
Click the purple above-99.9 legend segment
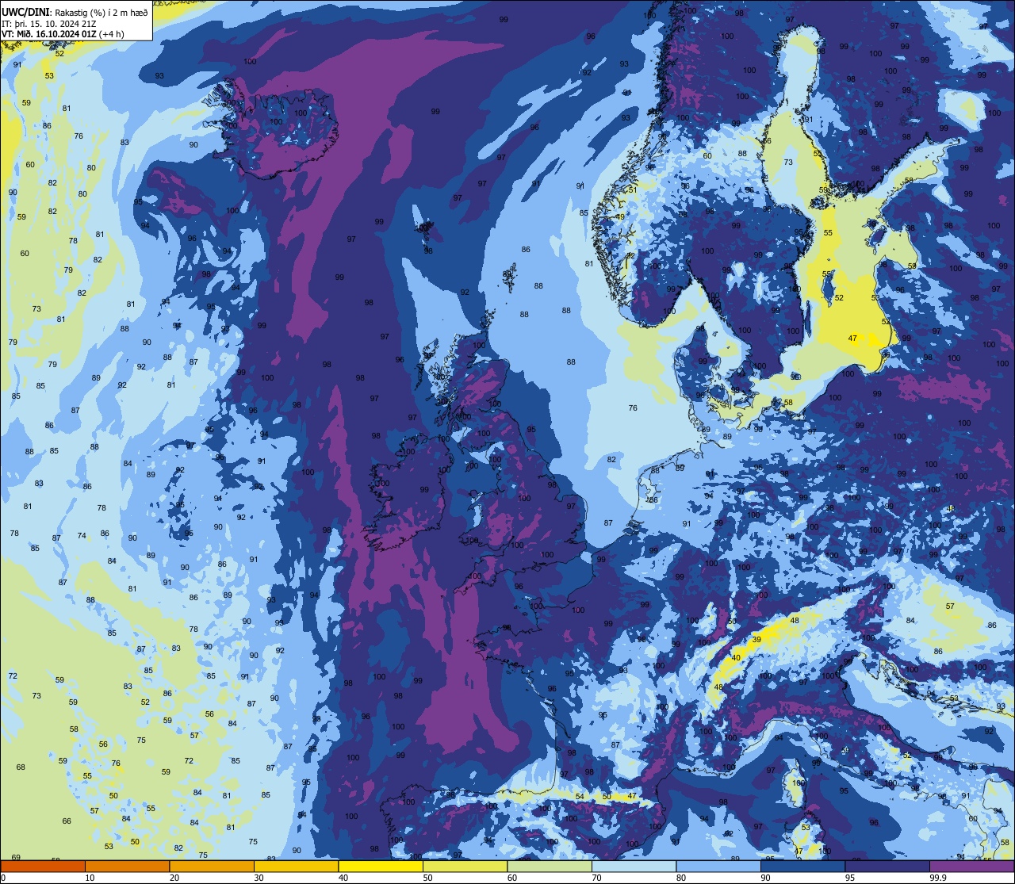[972, 866]
